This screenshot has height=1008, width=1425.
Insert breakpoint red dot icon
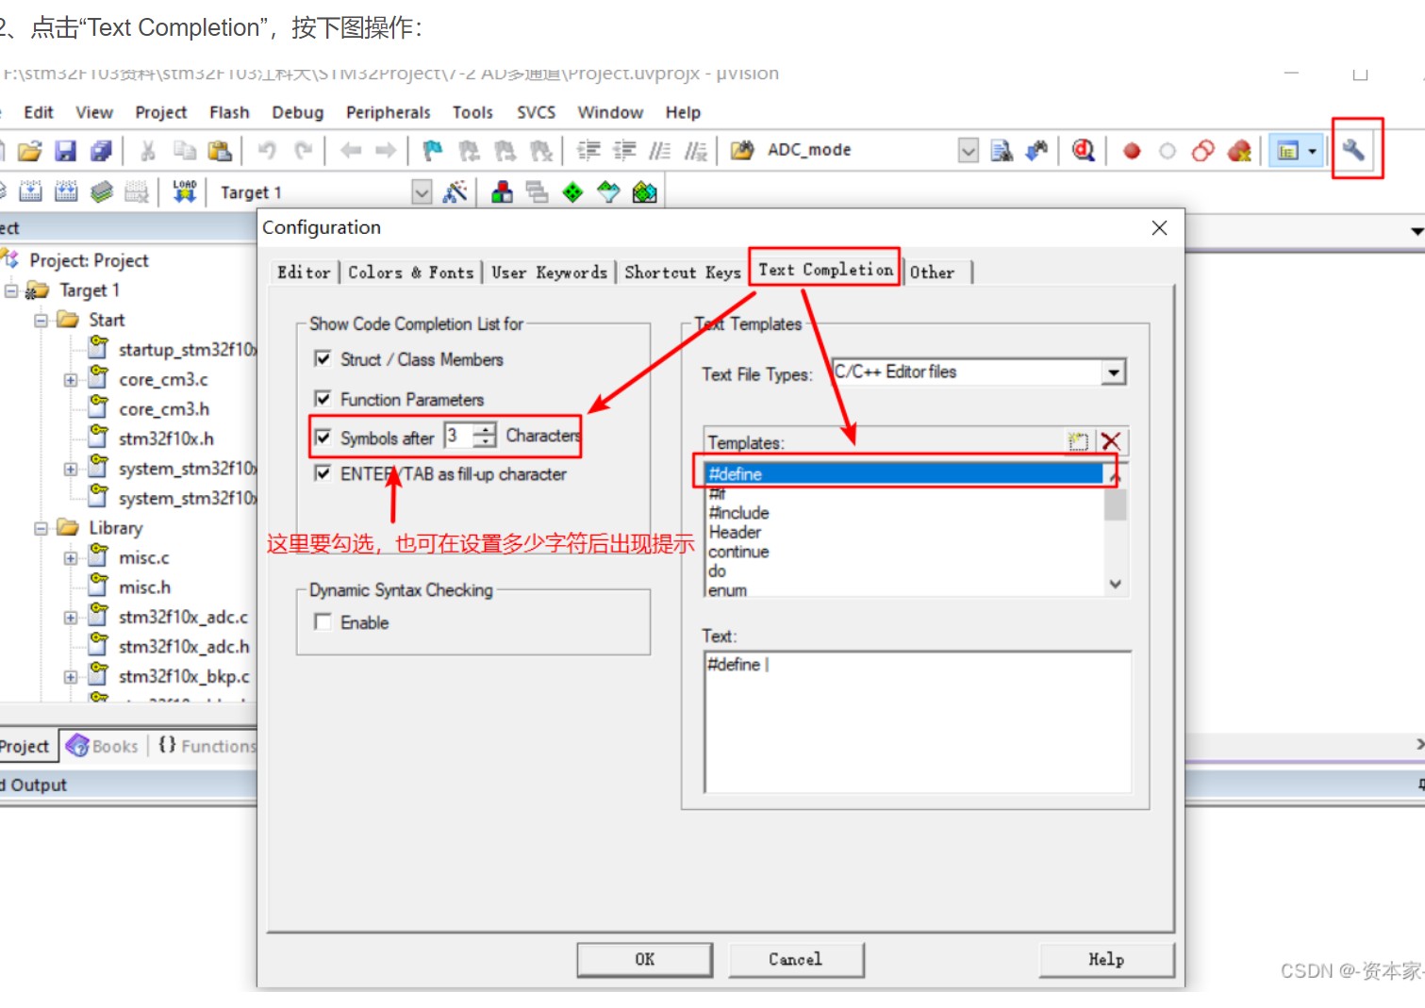1132,151
